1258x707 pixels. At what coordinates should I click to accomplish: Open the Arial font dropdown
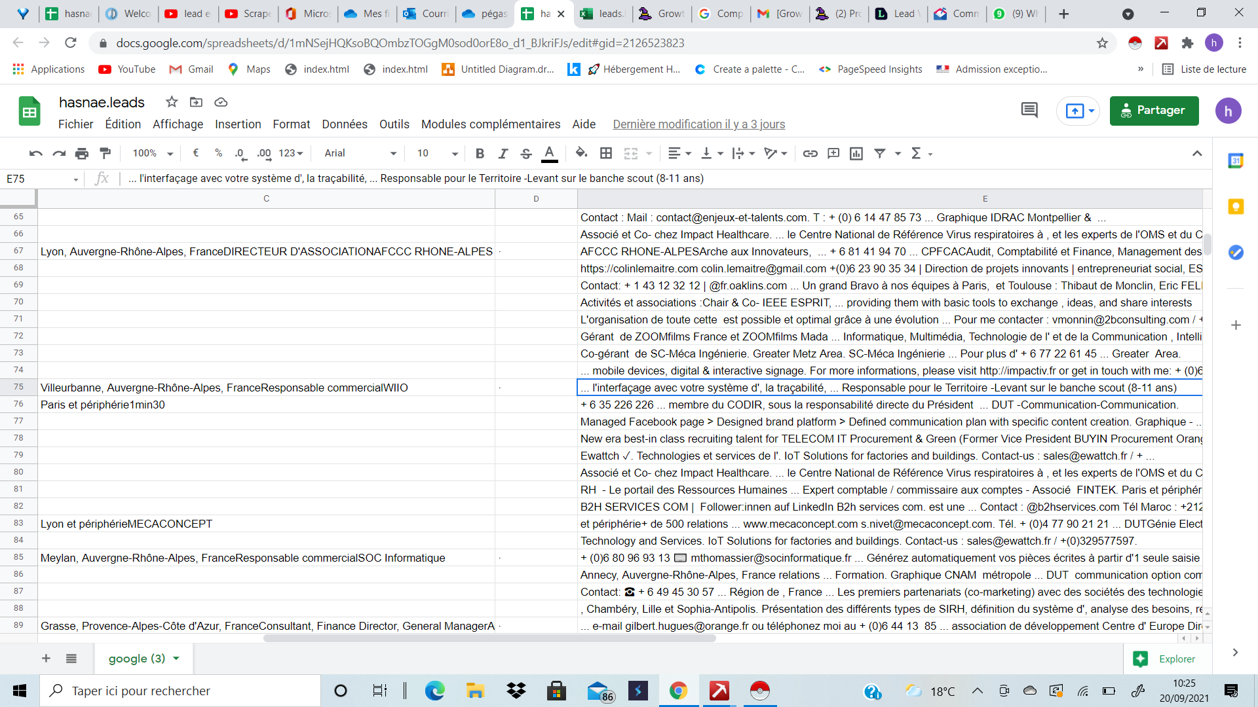(x=360, y=153)
